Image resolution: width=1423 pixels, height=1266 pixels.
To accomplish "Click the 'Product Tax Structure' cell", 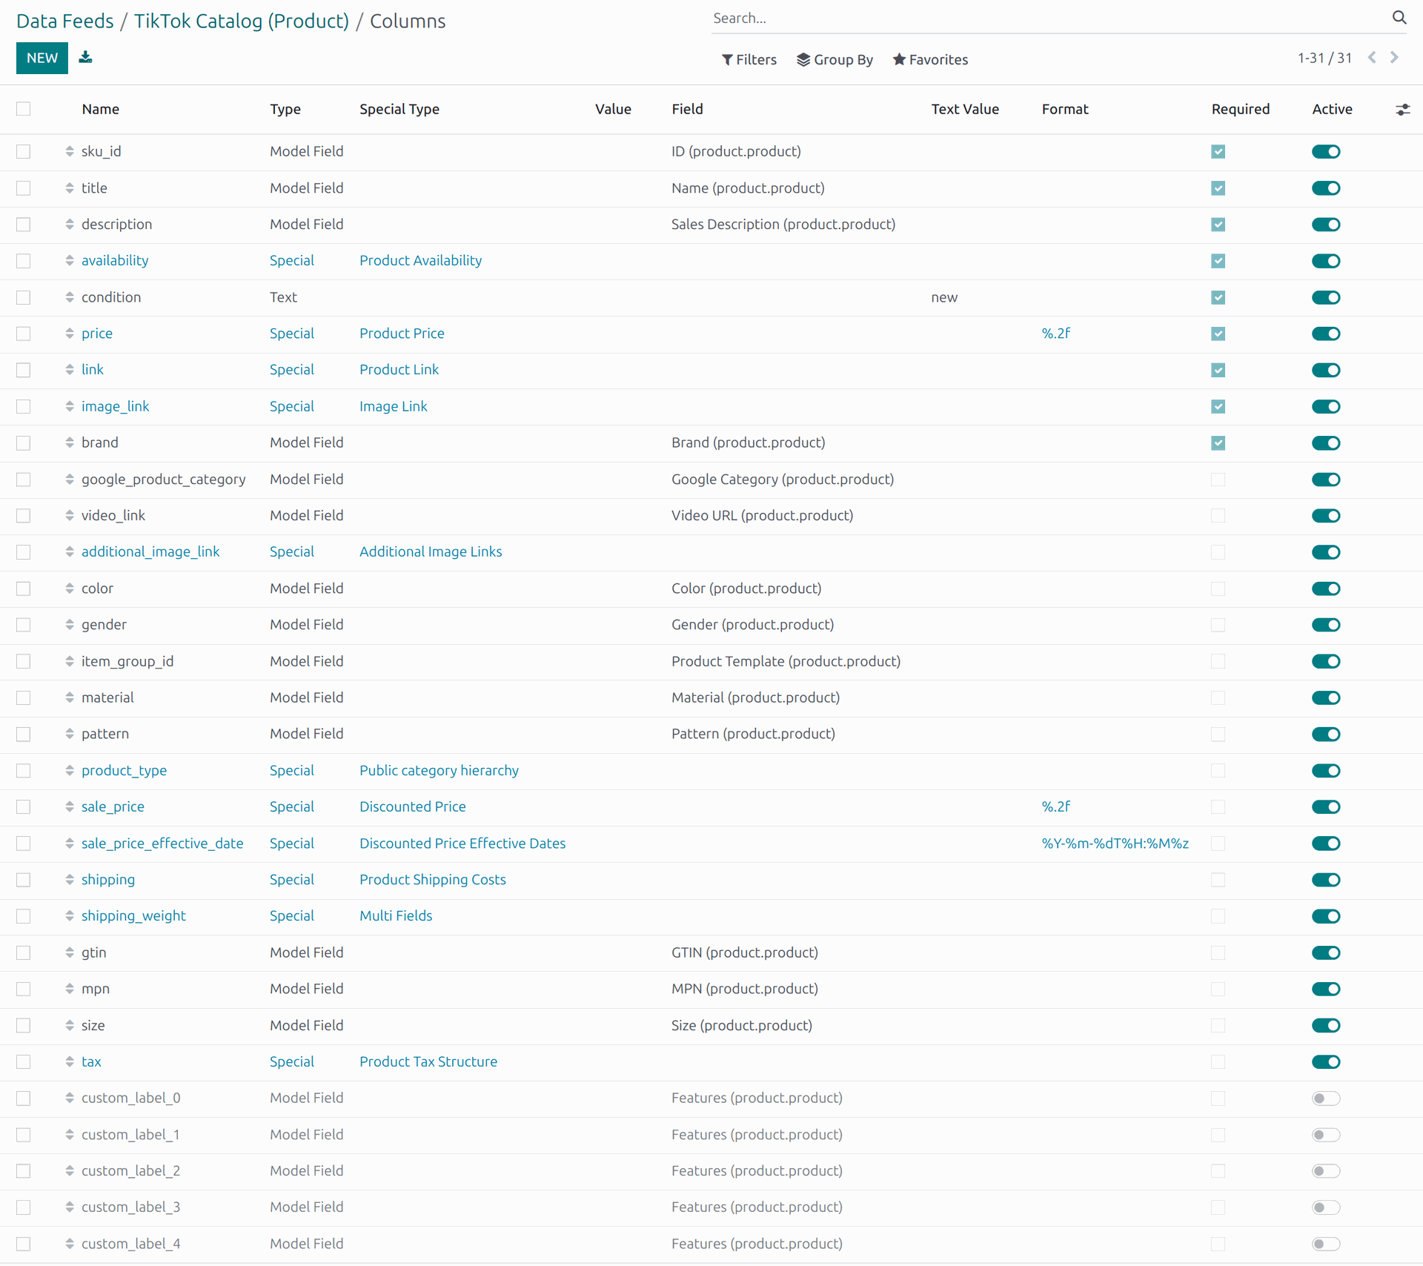I will tap(428, 1062).
